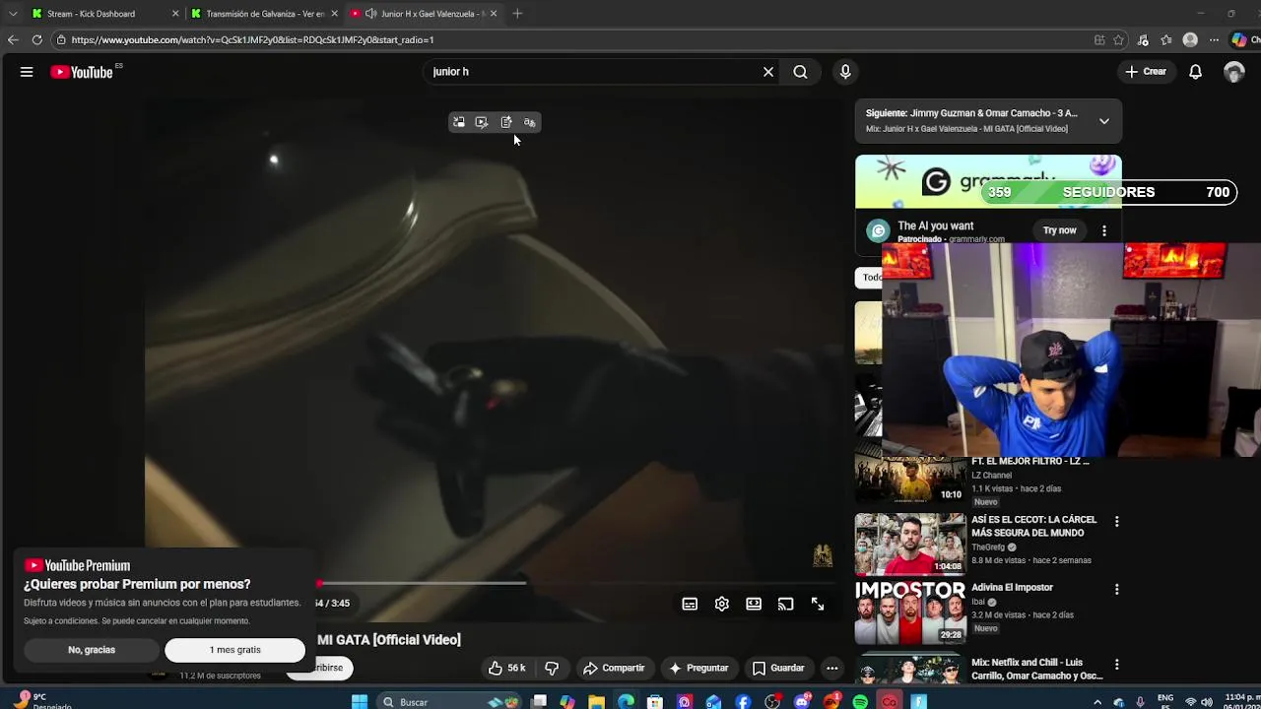Click the Preguntar button
Viewport: 1261px width, 709px height.
point(698,668)
